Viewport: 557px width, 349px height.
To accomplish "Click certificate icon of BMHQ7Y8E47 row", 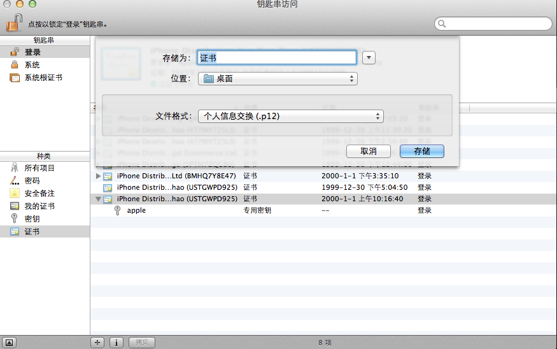I will [108, 176].
